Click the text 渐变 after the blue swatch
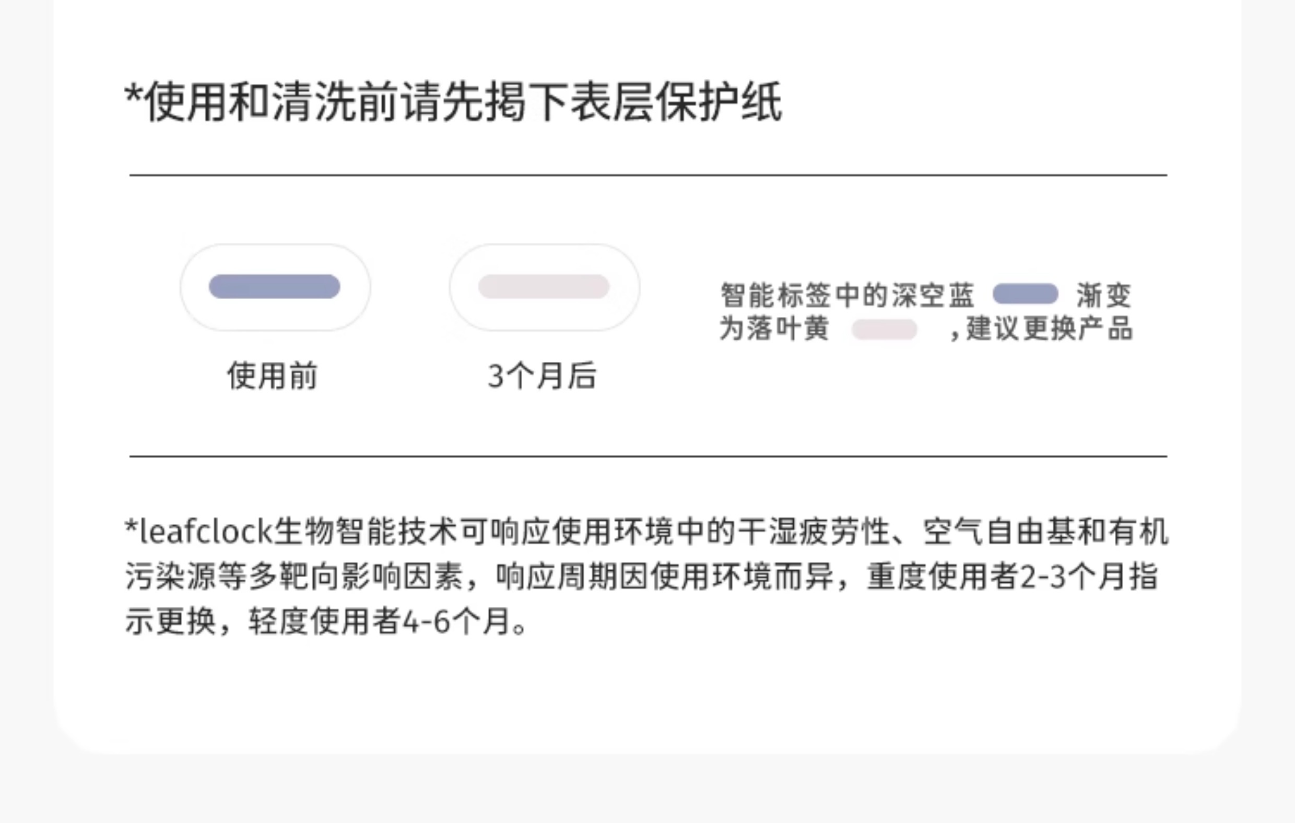The image size is (1295, 823). 1104,295
